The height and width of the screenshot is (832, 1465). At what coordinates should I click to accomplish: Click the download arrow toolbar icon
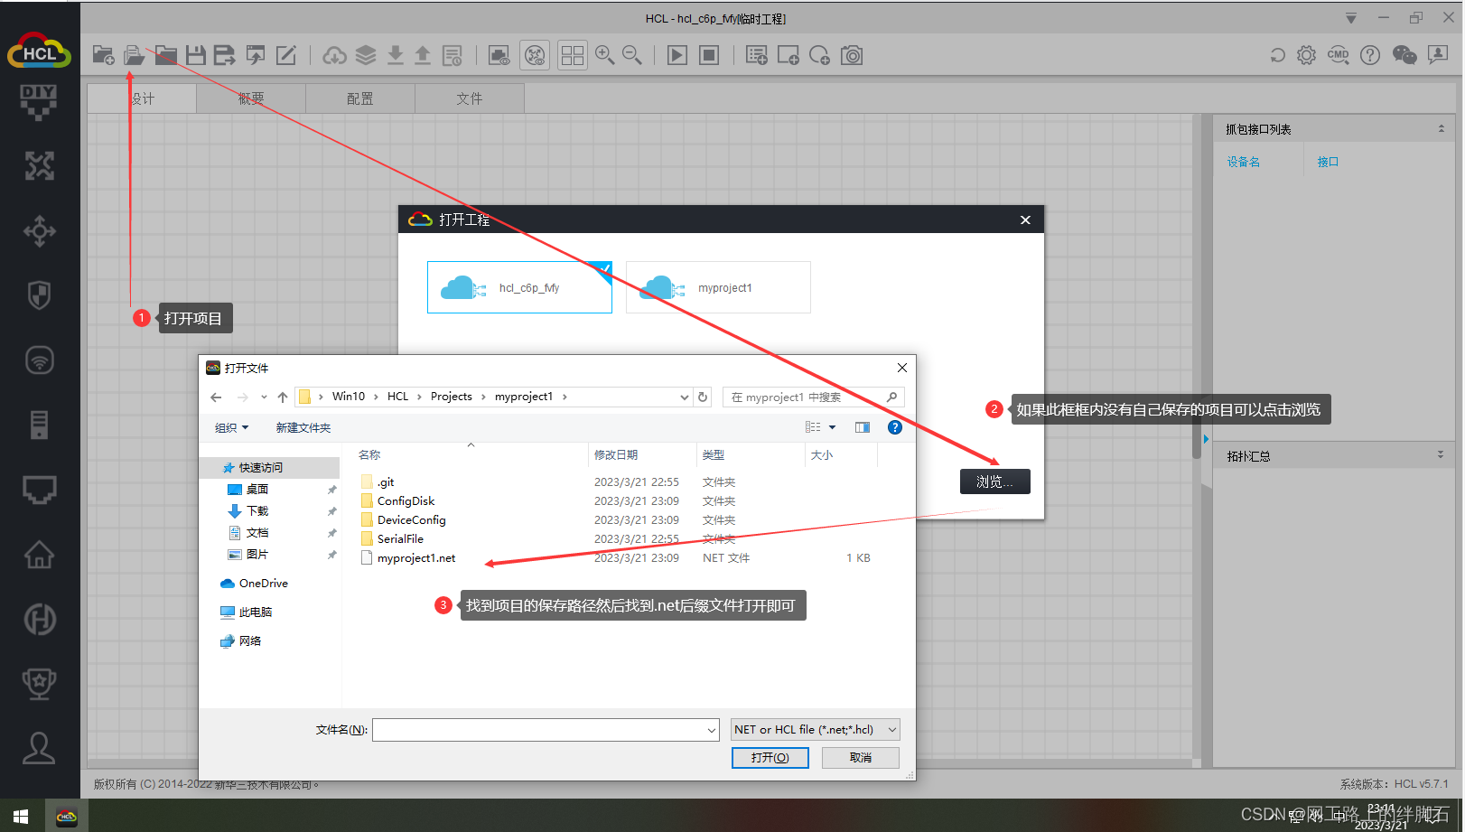coord(396,55)
